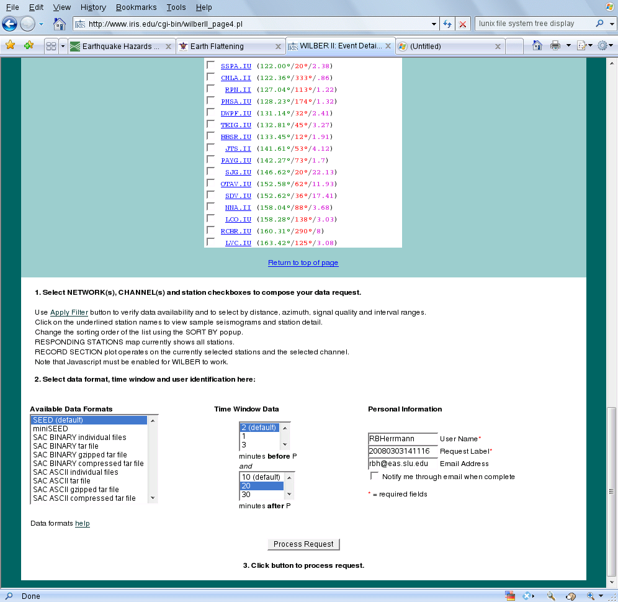Viewport: 618px width, 602px height.
Task: Click the zoom level magnifier icon in status bar
Action: pyautogui.click(x=591, y=596)
